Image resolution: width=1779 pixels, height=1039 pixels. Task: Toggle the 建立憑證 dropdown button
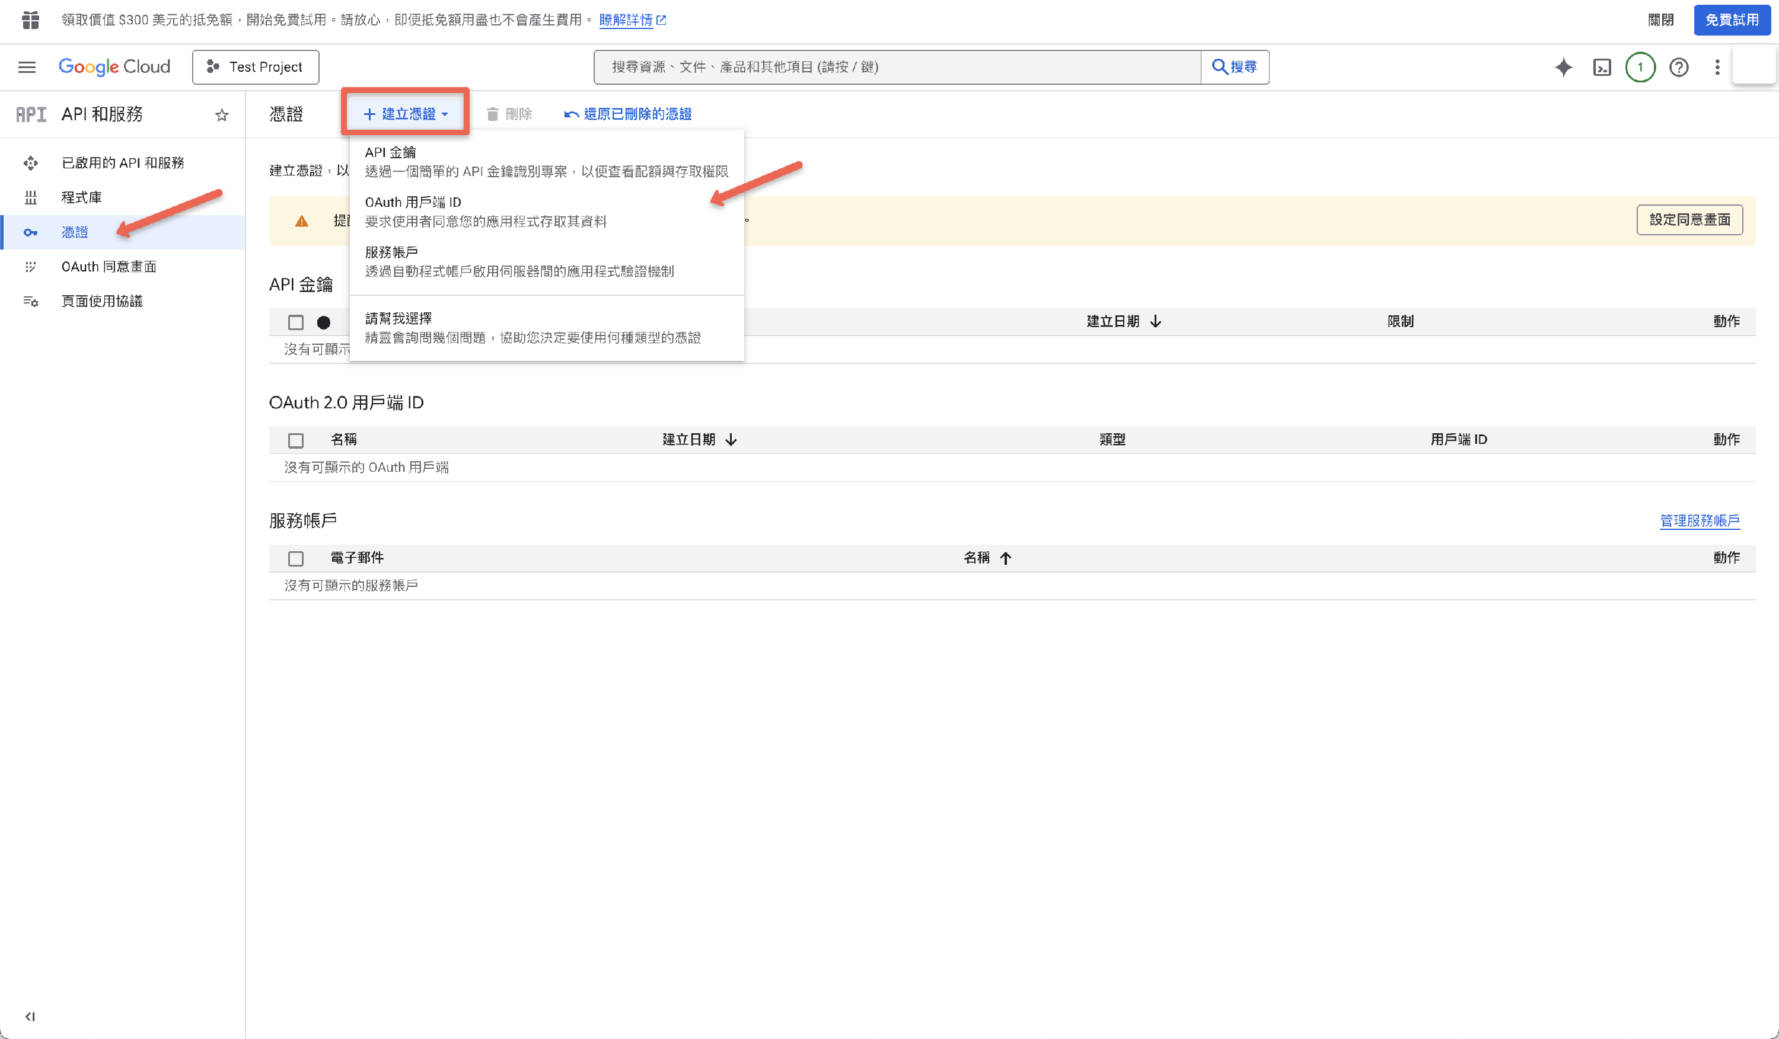point(405,114)
